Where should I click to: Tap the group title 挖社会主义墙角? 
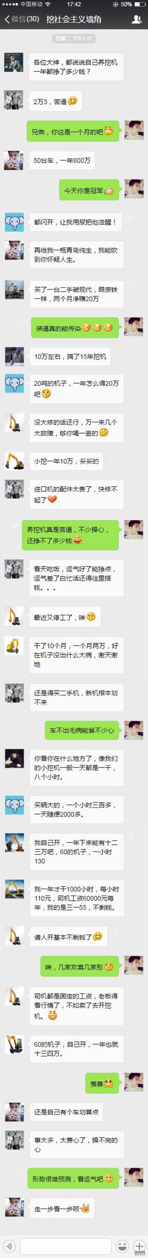[73, 19]
